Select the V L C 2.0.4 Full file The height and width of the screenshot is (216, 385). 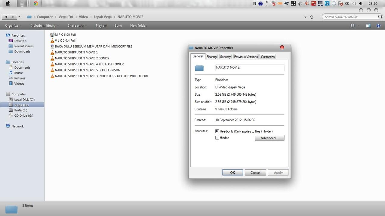click(65, 40)
